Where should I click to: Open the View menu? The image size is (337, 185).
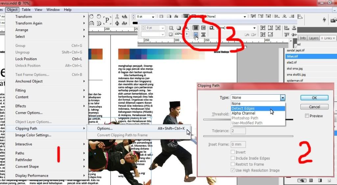point(38,10)
